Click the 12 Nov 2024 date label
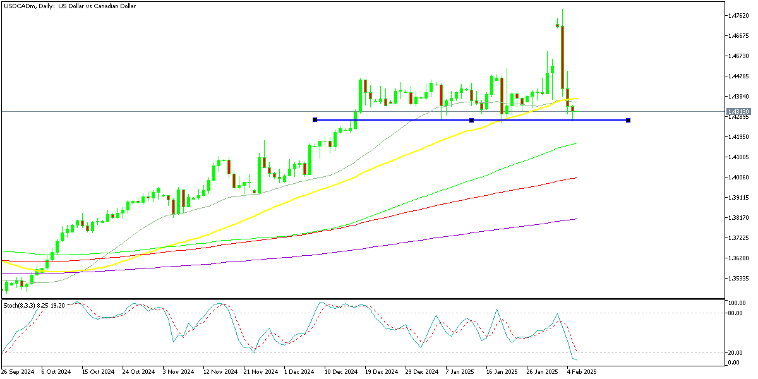The width and height of the screenshot is (758, 379). (220, 372)
